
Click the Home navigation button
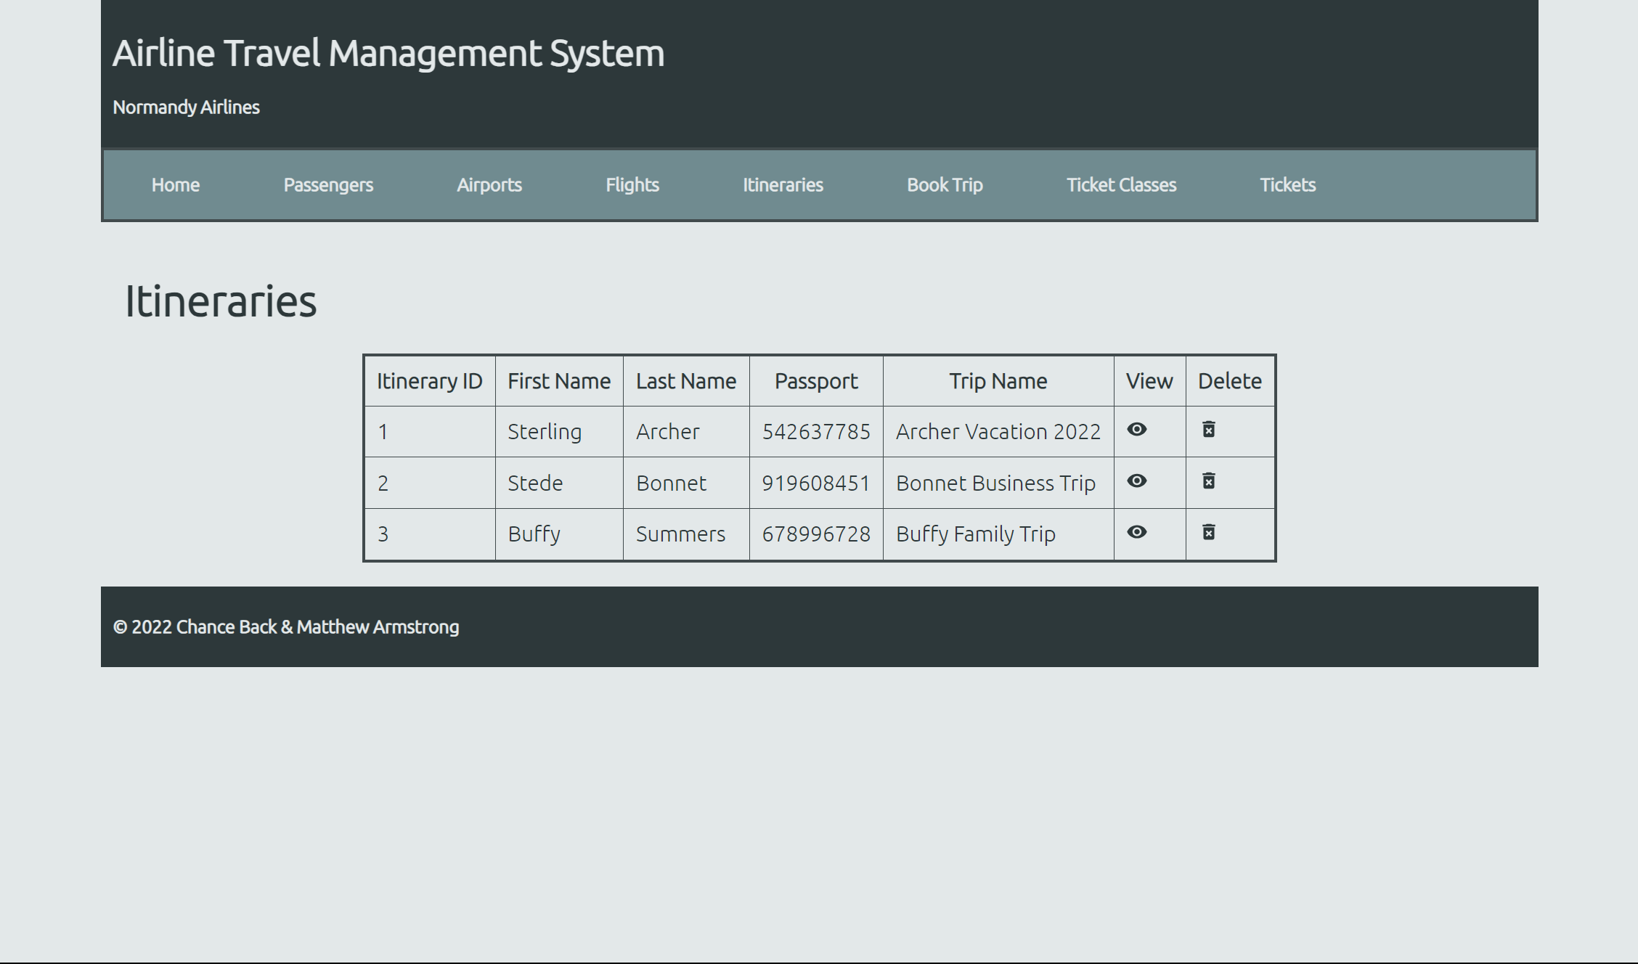pyautogui.click(x=176, y=184)
